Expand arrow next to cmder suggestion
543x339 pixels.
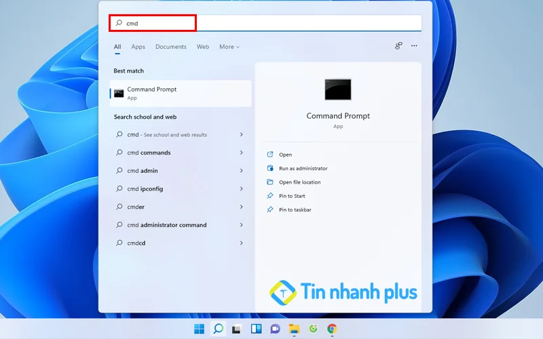241,207
